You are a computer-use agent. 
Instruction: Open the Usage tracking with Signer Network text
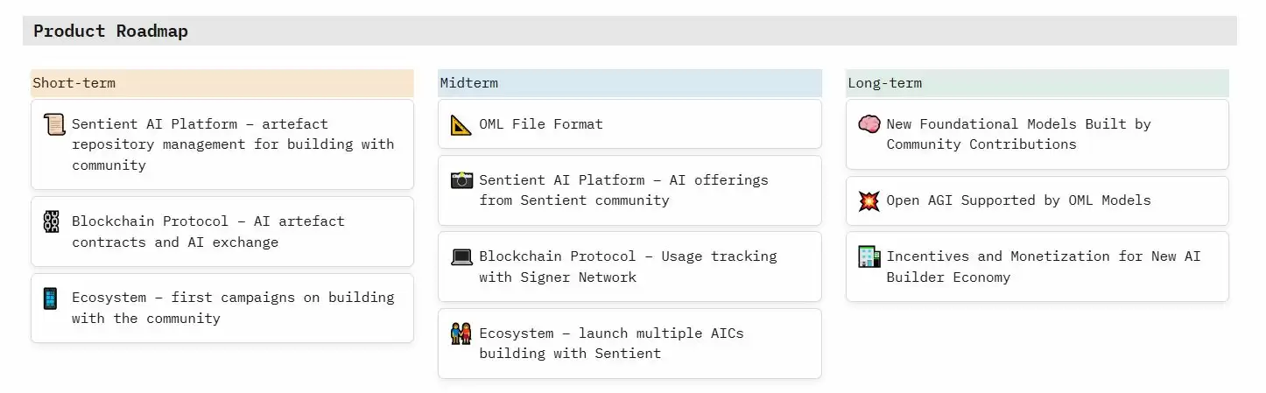tap(628, 267)
